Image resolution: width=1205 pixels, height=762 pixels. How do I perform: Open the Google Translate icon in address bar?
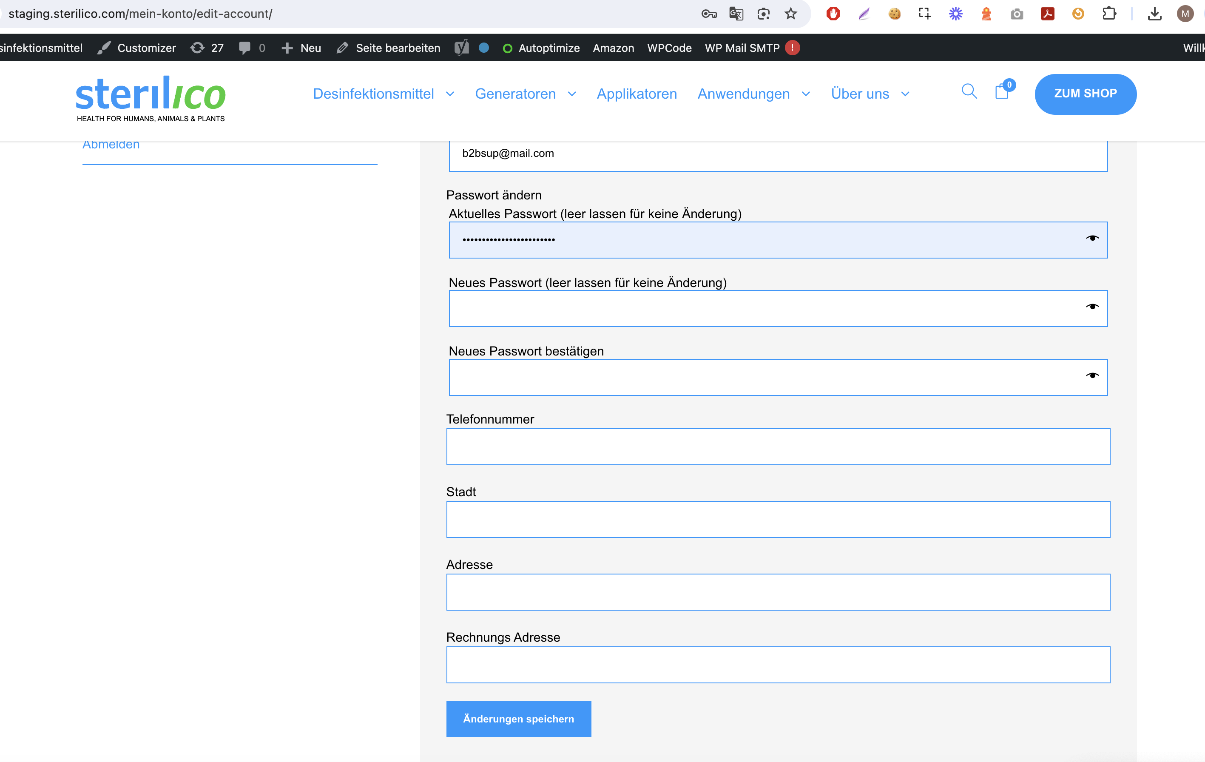pyautogui.click(x=736, y=14)
